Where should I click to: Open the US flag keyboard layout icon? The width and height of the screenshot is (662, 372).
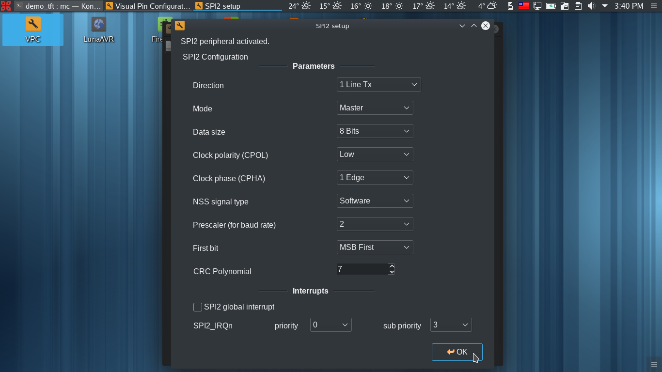coord(523,6)
